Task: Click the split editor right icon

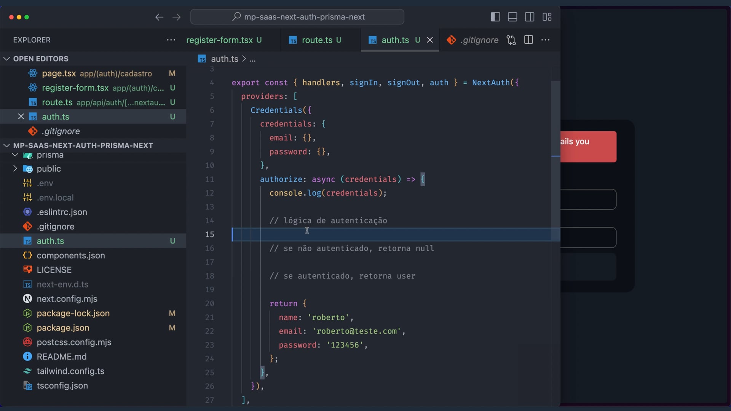Action: click(x=528, y=40)
